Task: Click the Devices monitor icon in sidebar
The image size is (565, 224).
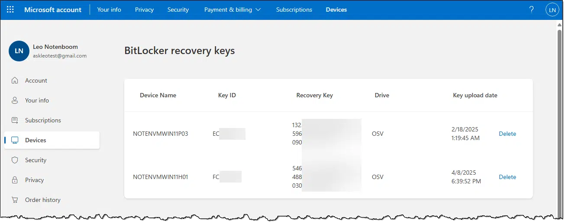Action: click(x=15, y=140)
